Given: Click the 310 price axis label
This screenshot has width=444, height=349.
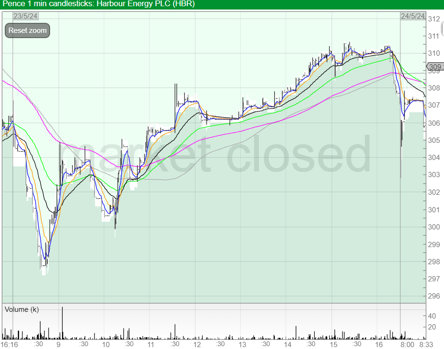Looking at the screenshot, I should [434, 53].
